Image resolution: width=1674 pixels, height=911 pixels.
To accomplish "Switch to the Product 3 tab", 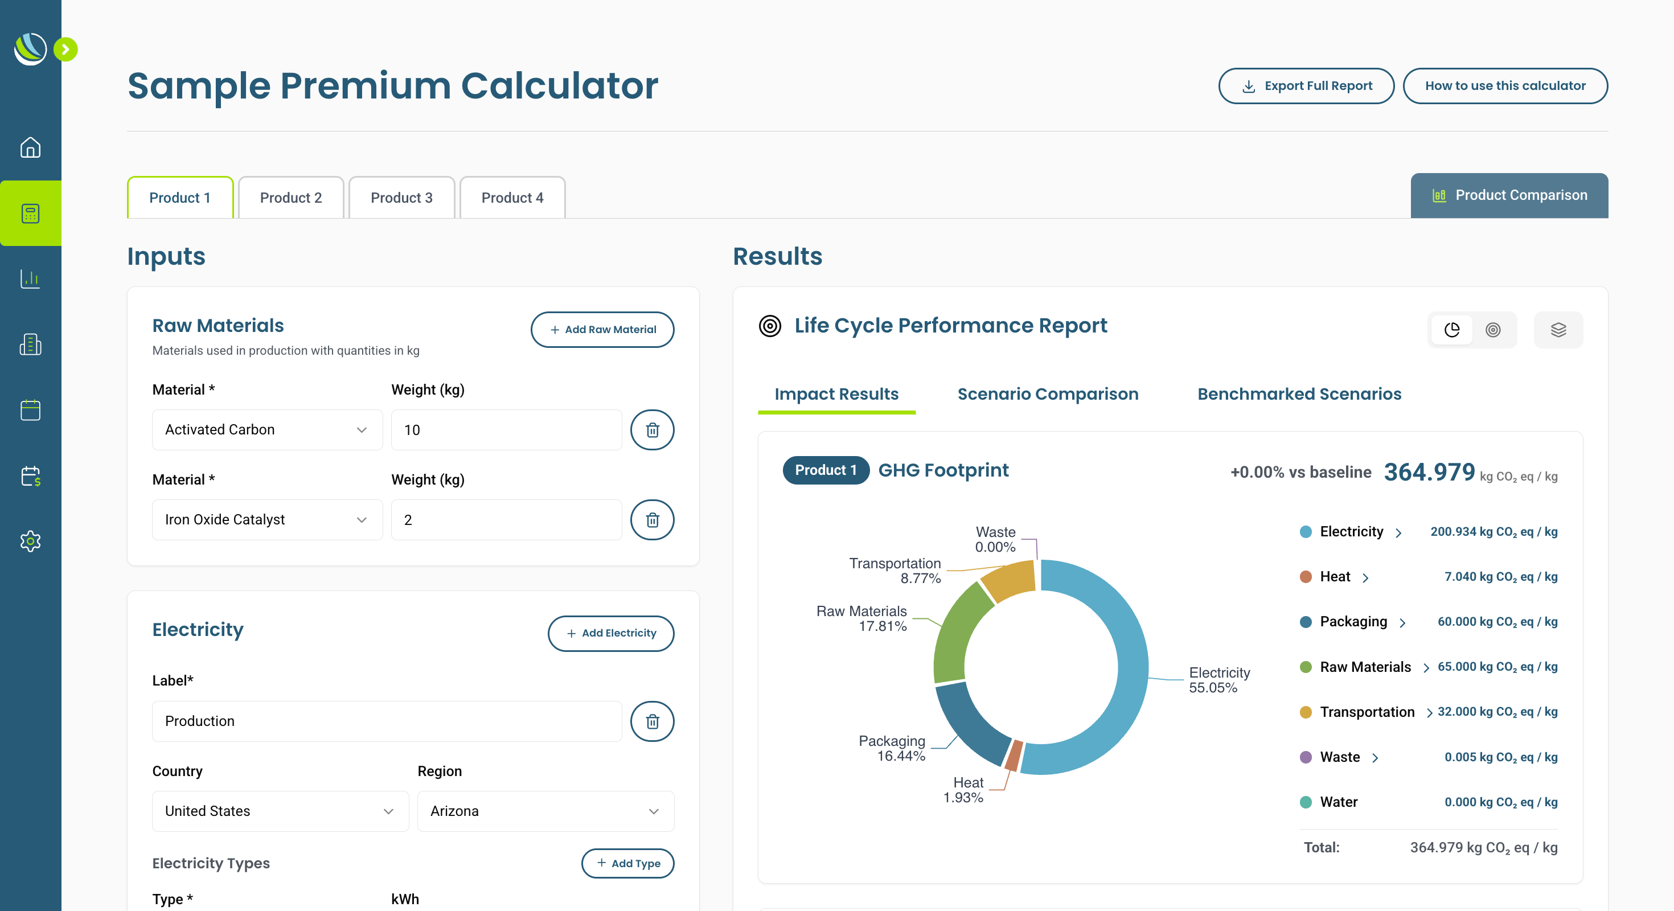I will click(401, 198).
